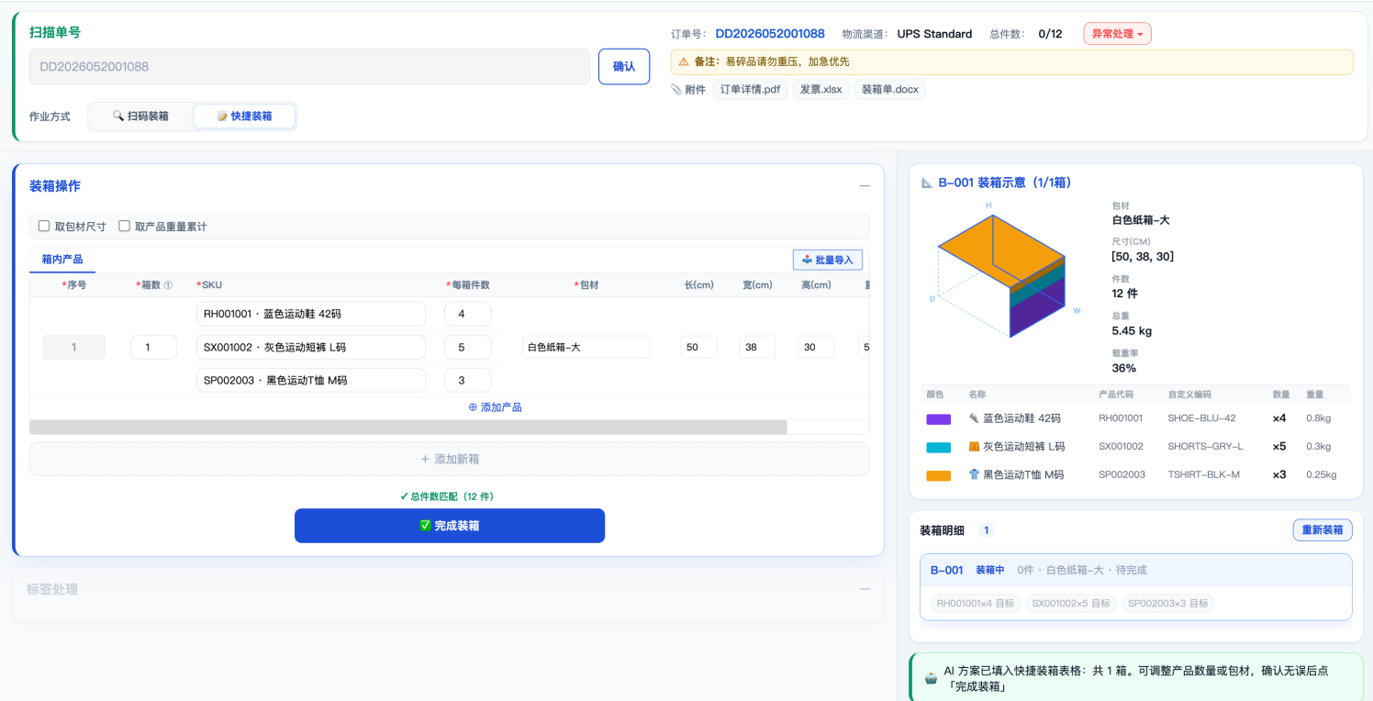This screenshot has height=701, width=1373.
Task: Enable the 取包材尺寸 checkbox
Action: (44, 227)
